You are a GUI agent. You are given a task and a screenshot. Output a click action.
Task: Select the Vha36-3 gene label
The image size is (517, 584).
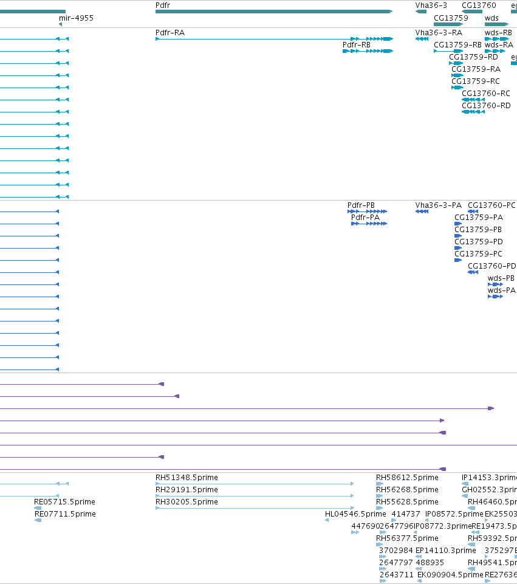click(x=431, y=5)
